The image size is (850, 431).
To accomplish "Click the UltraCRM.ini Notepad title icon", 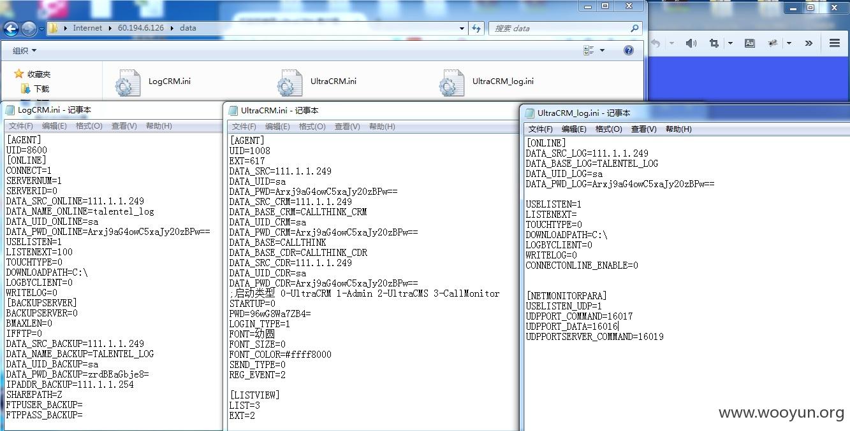I will [x=233, y=110].
